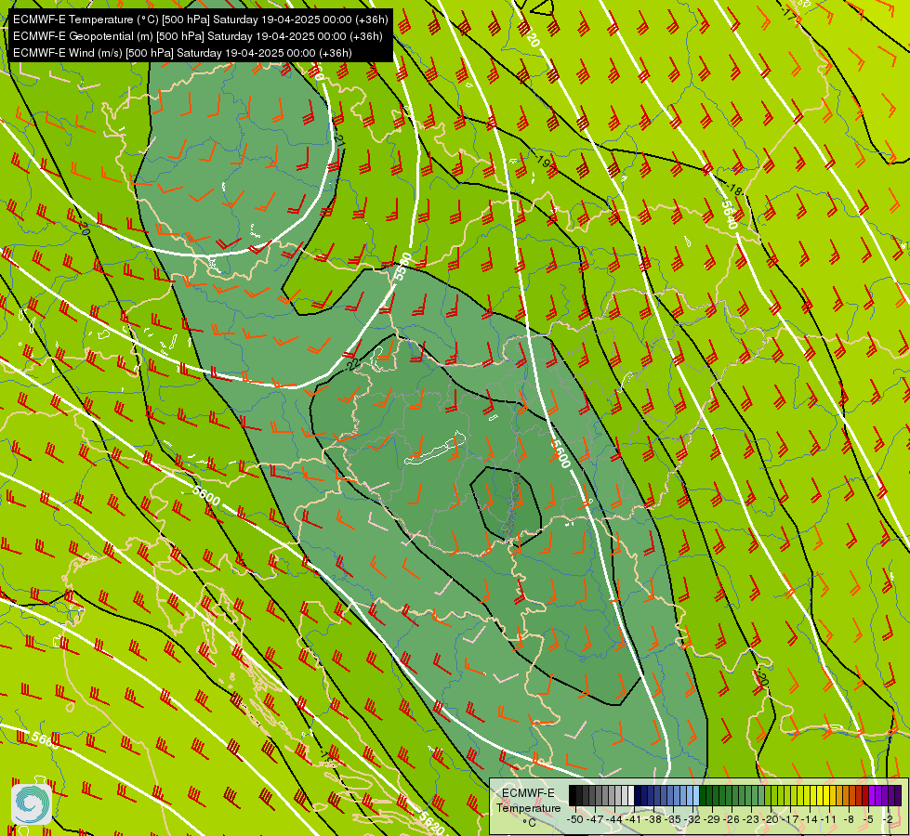Click the -11 legend value
The width and height of the screenshot is (910, 836).
click(829, 819)
